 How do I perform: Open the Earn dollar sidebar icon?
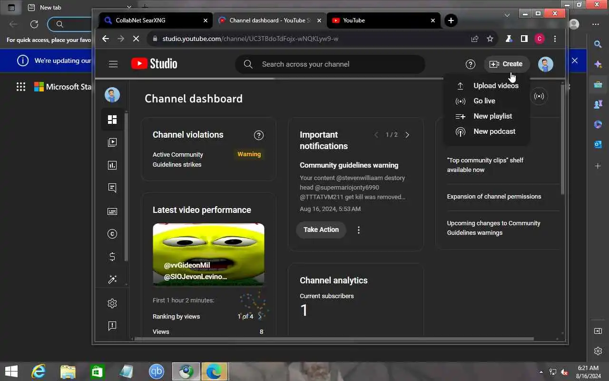click(x=112, y=257)
